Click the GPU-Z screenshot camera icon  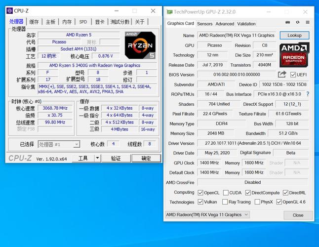287,22
